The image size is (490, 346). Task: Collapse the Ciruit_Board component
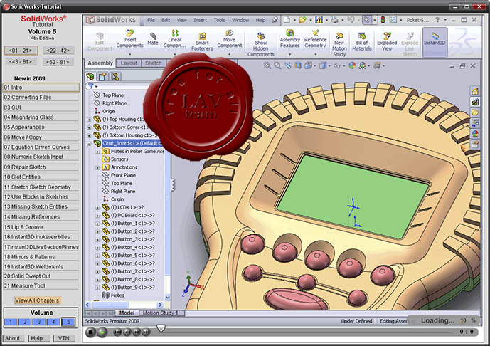click(x=89, y=144)
